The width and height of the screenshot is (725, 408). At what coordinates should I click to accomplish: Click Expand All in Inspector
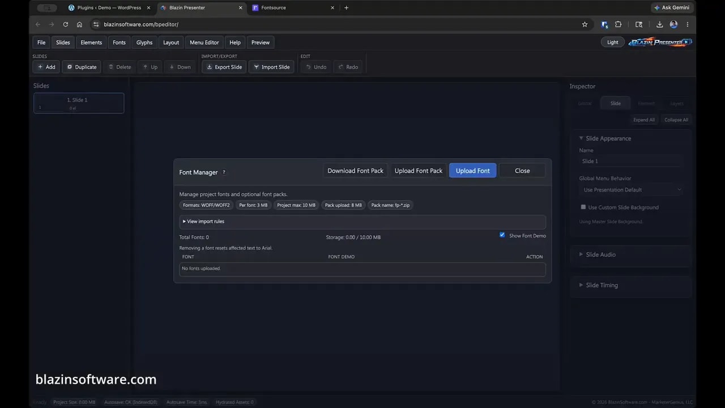(644, 120)
